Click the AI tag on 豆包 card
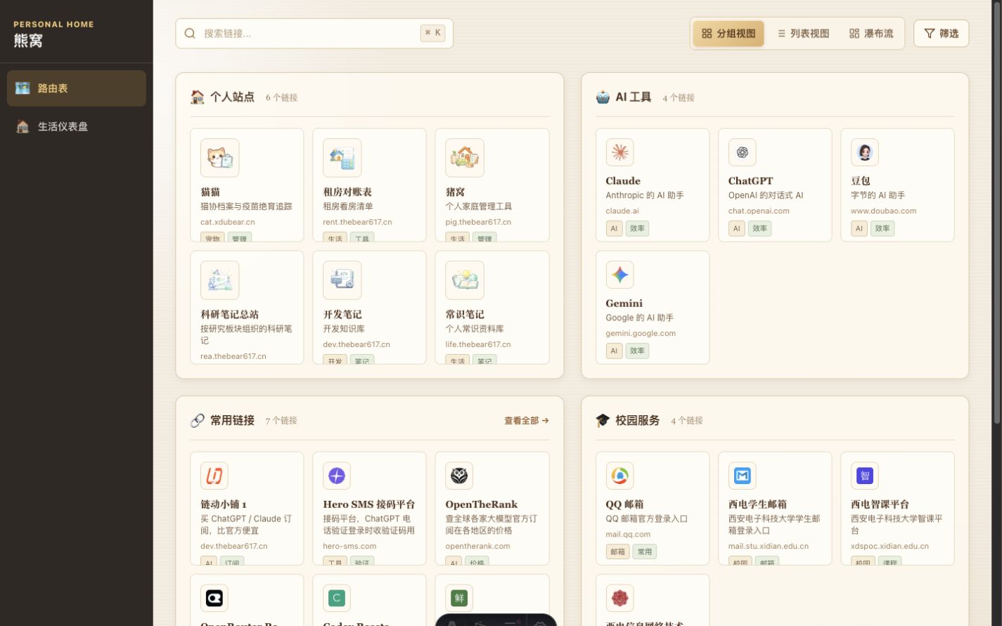 pyautogui.click(x=859, y=228)
